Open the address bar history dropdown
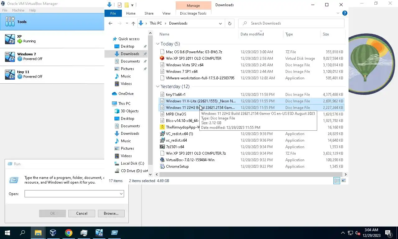This screenshot has width=398, height=239. click(x=220, y=23)
